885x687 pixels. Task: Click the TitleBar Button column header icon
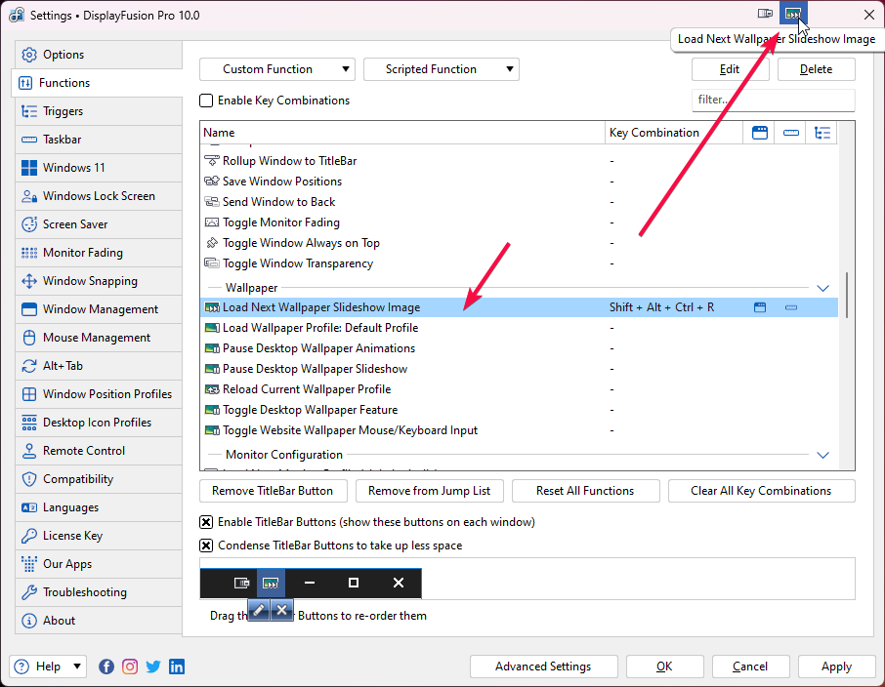coord(760,133)
